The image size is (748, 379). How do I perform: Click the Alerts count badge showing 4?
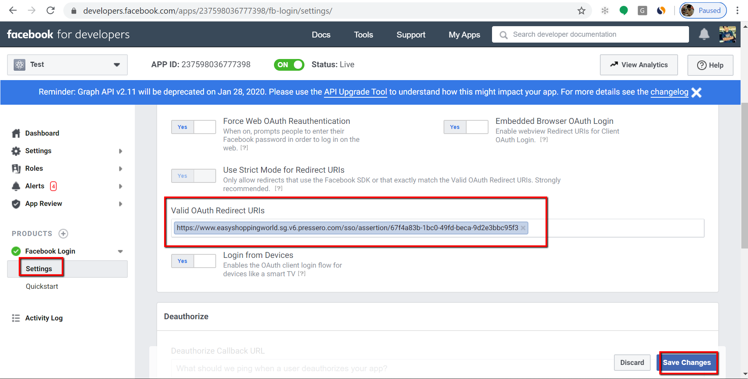[x=54, y=186]
